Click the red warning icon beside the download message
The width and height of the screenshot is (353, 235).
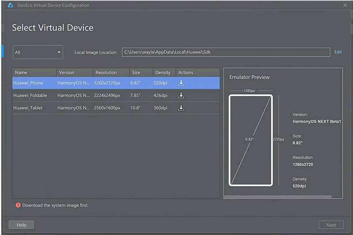[18, 205]
